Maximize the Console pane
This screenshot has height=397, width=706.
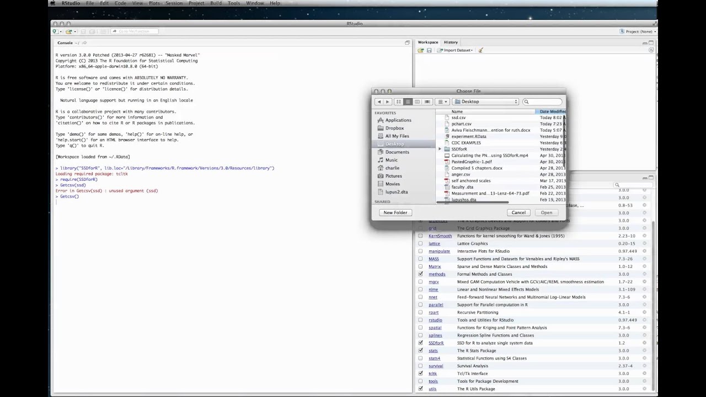click(408, 42)
